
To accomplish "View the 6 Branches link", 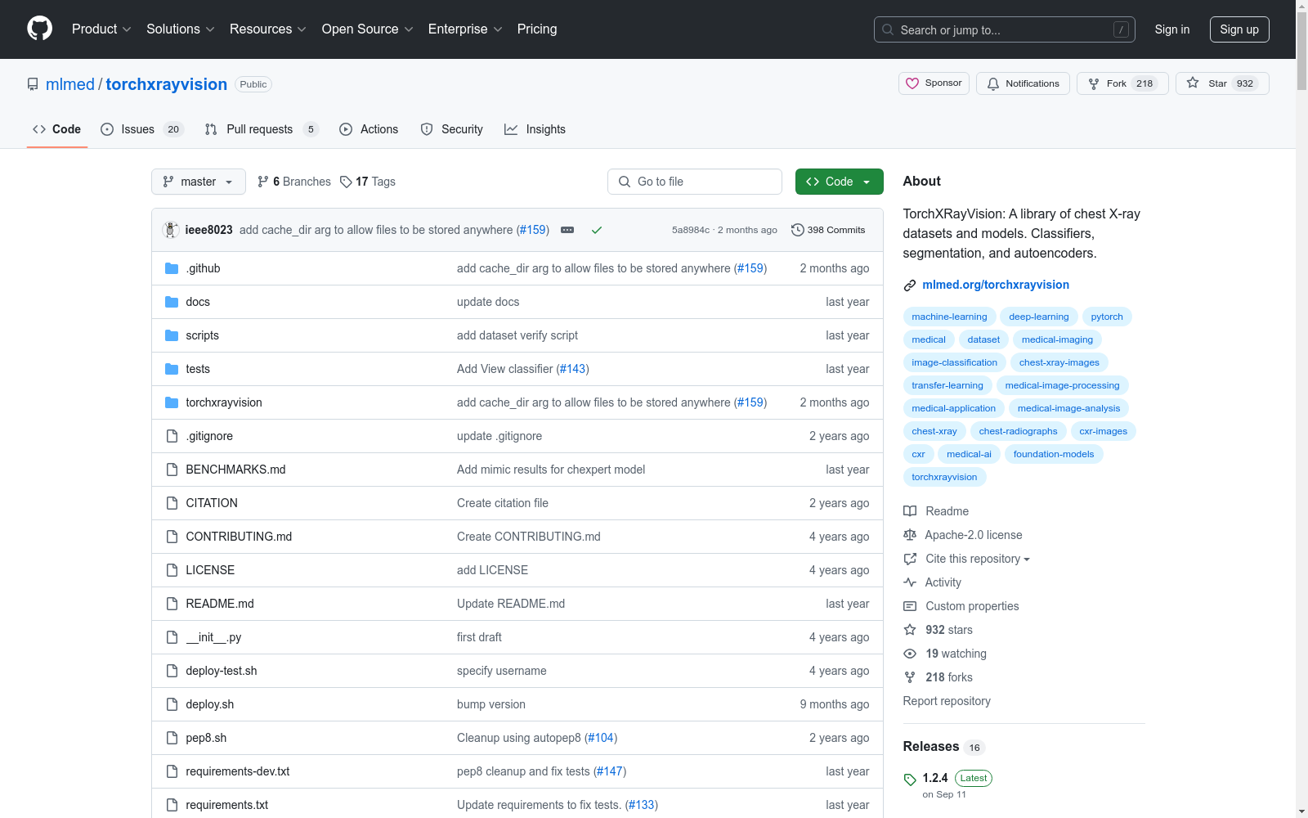I will click(x=294, y=182).
